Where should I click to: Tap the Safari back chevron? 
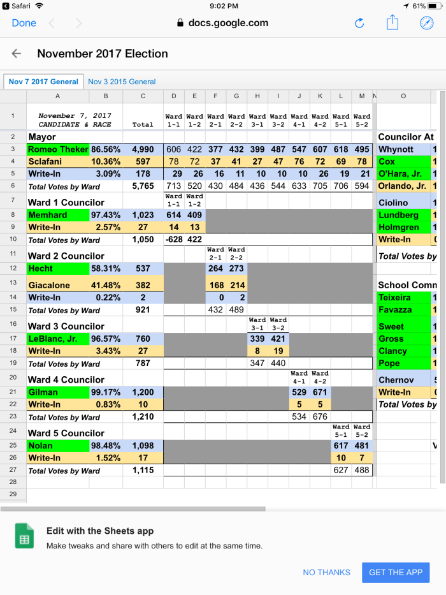(x=52, y=23)
